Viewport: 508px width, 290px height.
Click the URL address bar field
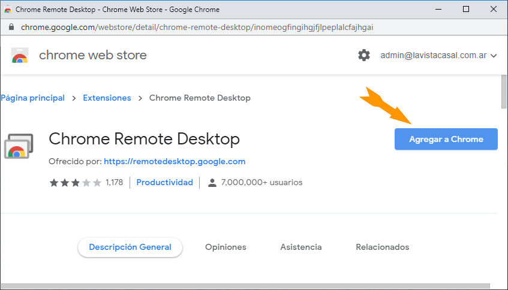point(198,28)
